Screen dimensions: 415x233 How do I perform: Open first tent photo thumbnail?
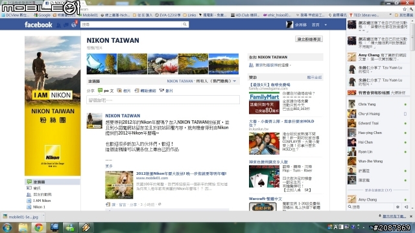point(102,64)
